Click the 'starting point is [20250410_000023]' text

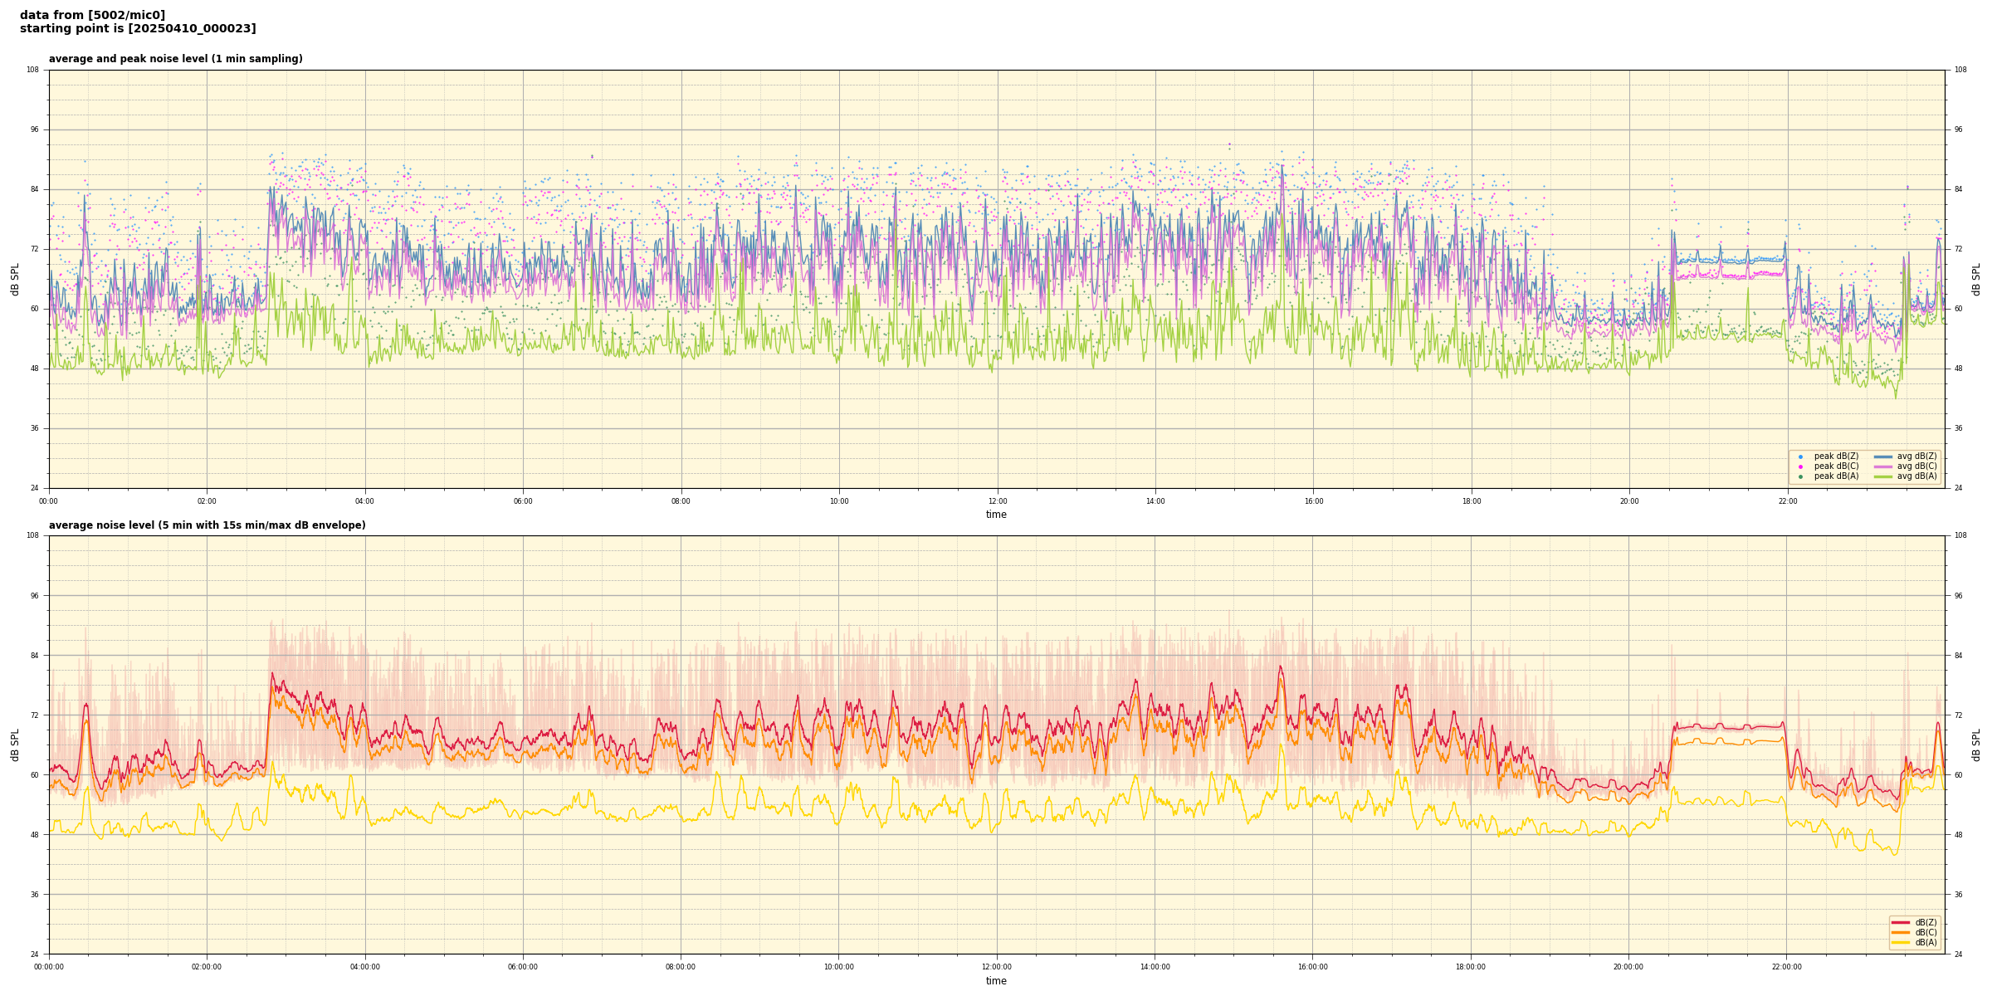(138, 29)
